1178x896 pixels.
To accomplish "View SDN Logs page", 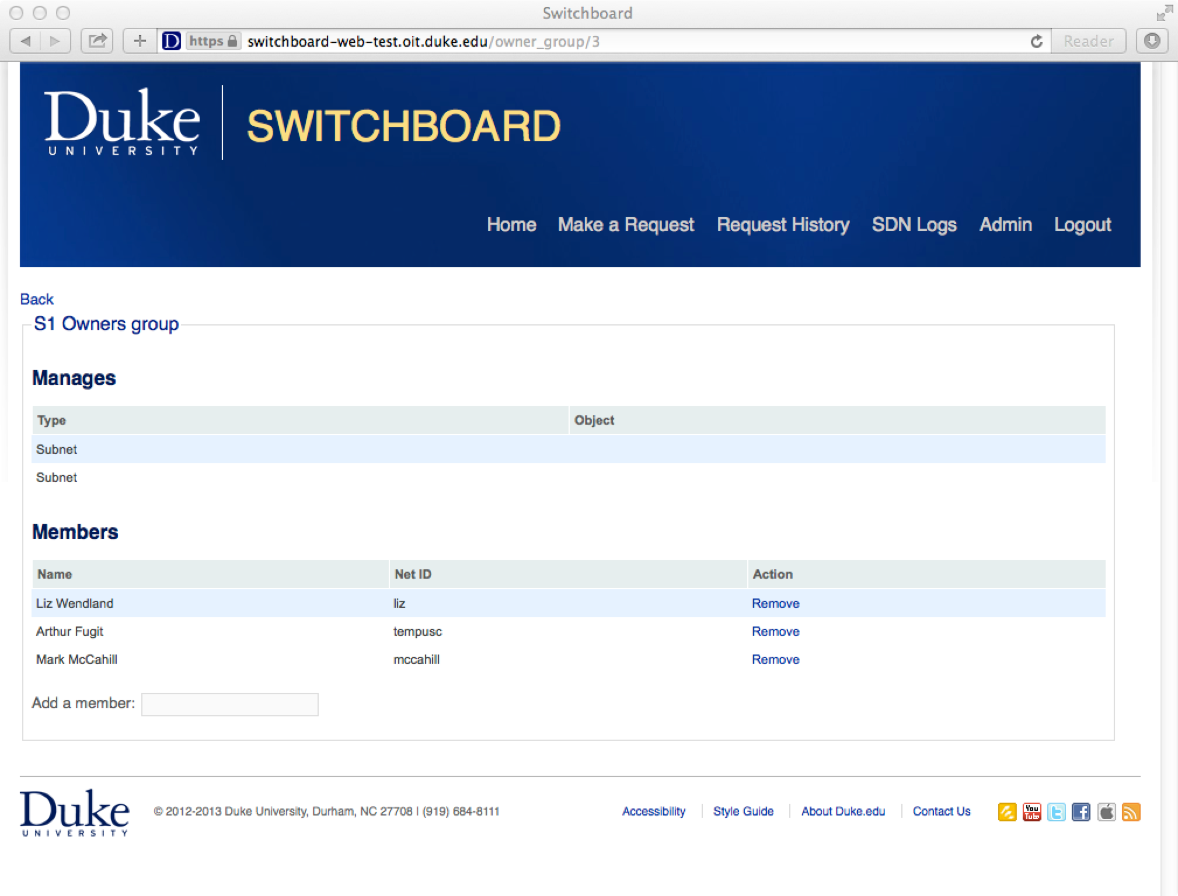I will (x=914, y=225).
